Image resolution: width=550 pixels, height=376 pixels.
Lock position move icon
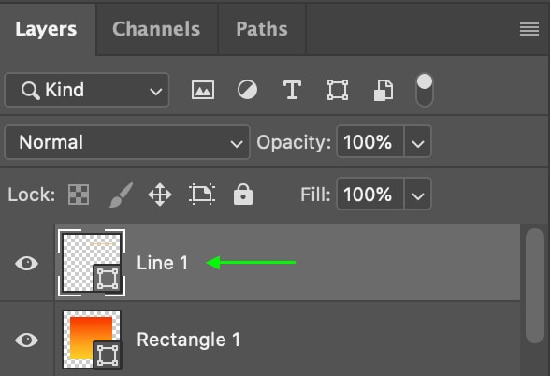[x=160, y=195]
